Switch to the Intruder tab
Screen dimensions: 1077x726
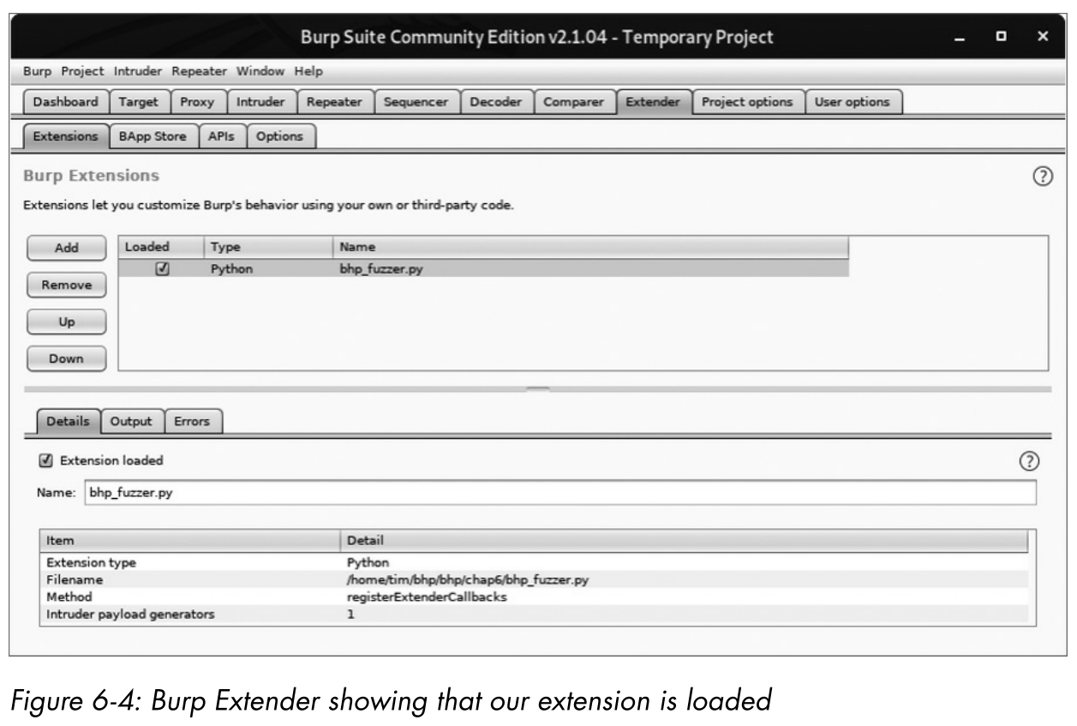click(x=260, y=102)
